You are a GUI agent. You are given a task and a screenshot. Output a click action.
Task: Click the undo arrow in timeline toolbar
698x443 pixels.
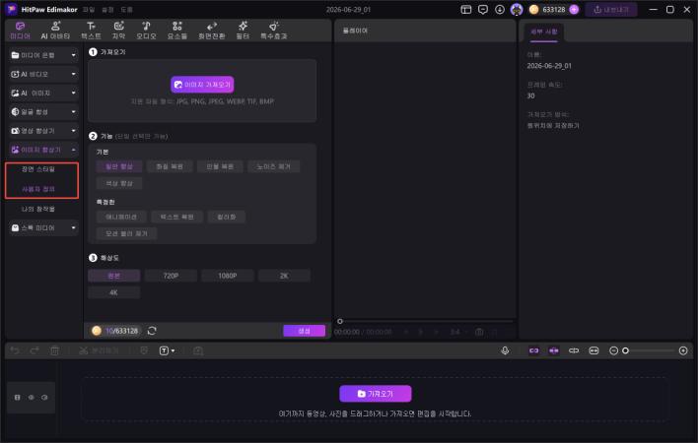[x=15, y=350]
